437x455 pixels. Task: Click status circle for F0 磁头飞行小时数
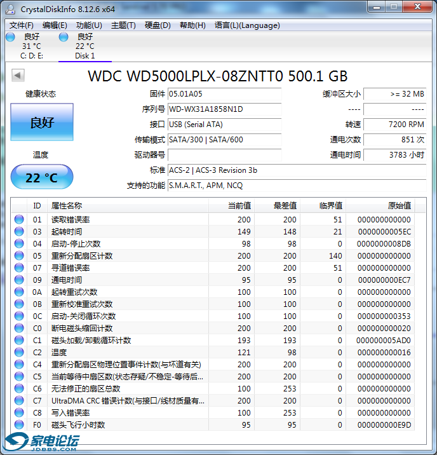tap(19, 424)
